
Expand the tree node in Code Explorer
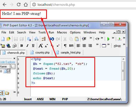click(x=1, y=71)
